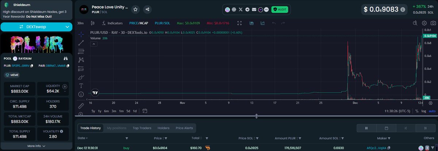Viewport: 438px width, 151px height.
Task: Collapse the Volume indicator legend
Action: pos(94,44)
